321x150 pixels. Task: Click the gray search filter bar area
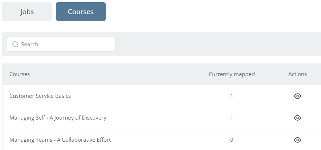(x=217, y=44)
